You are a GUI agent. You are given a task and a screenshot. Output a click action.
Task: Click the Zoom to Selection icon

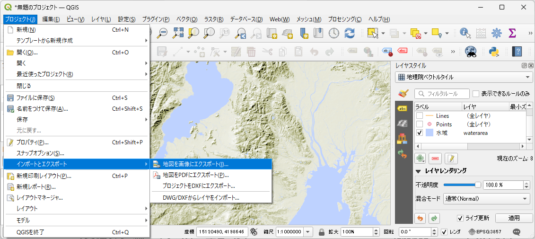click(193, 33)
